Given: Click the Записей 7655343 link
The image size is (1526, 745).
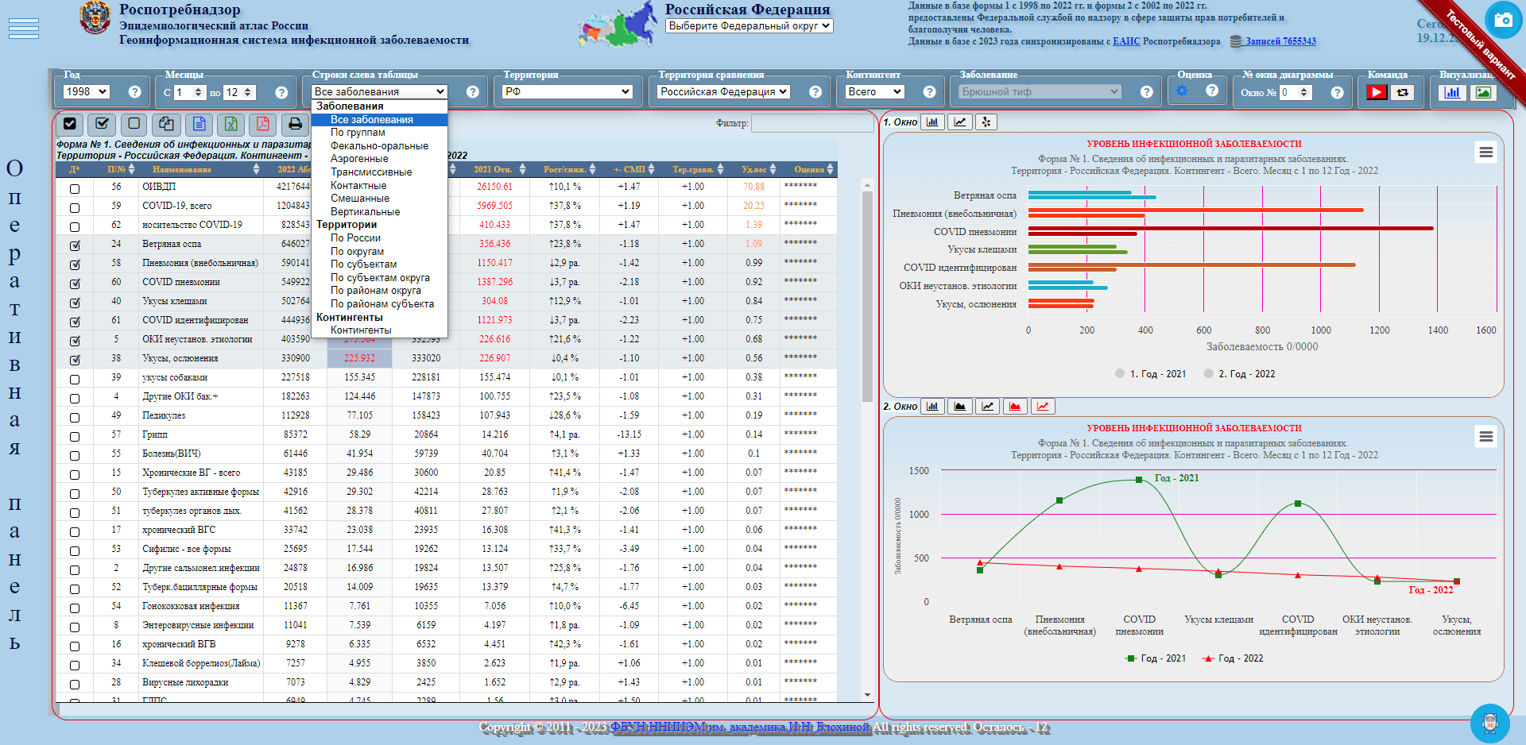Looking at the screenshot, I should pyautogui.click(x=1280, y=41).
